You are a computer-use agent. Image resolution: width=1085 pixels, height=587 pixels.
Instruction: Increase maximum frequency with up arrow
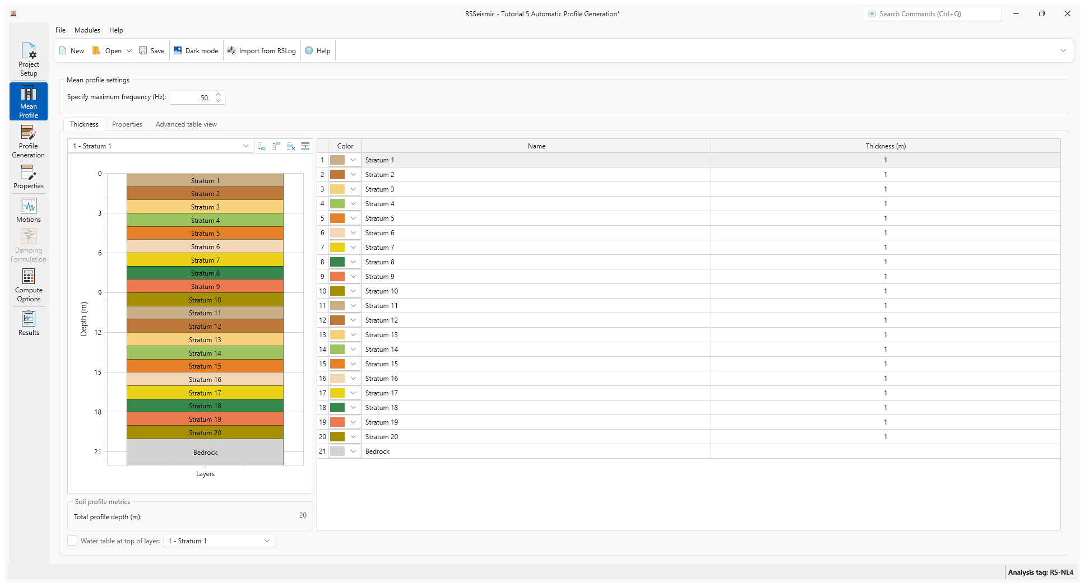click(x=219, y=94)
